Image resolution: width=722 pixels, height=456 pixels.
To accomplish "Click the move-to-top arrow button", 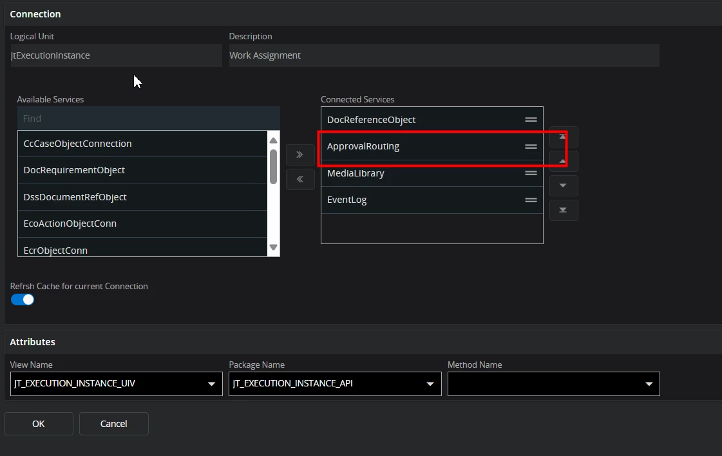I will [564, 137].
